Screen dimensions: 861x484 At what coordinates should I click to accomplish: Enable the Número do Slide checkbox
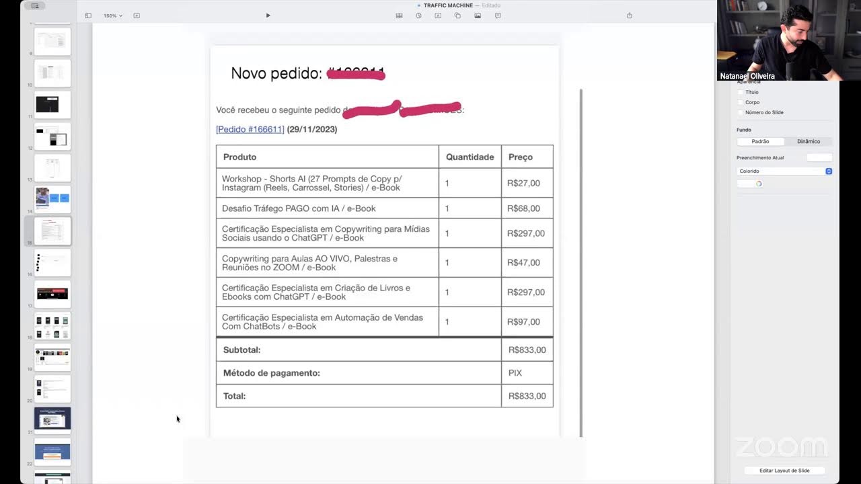point(741,112)
